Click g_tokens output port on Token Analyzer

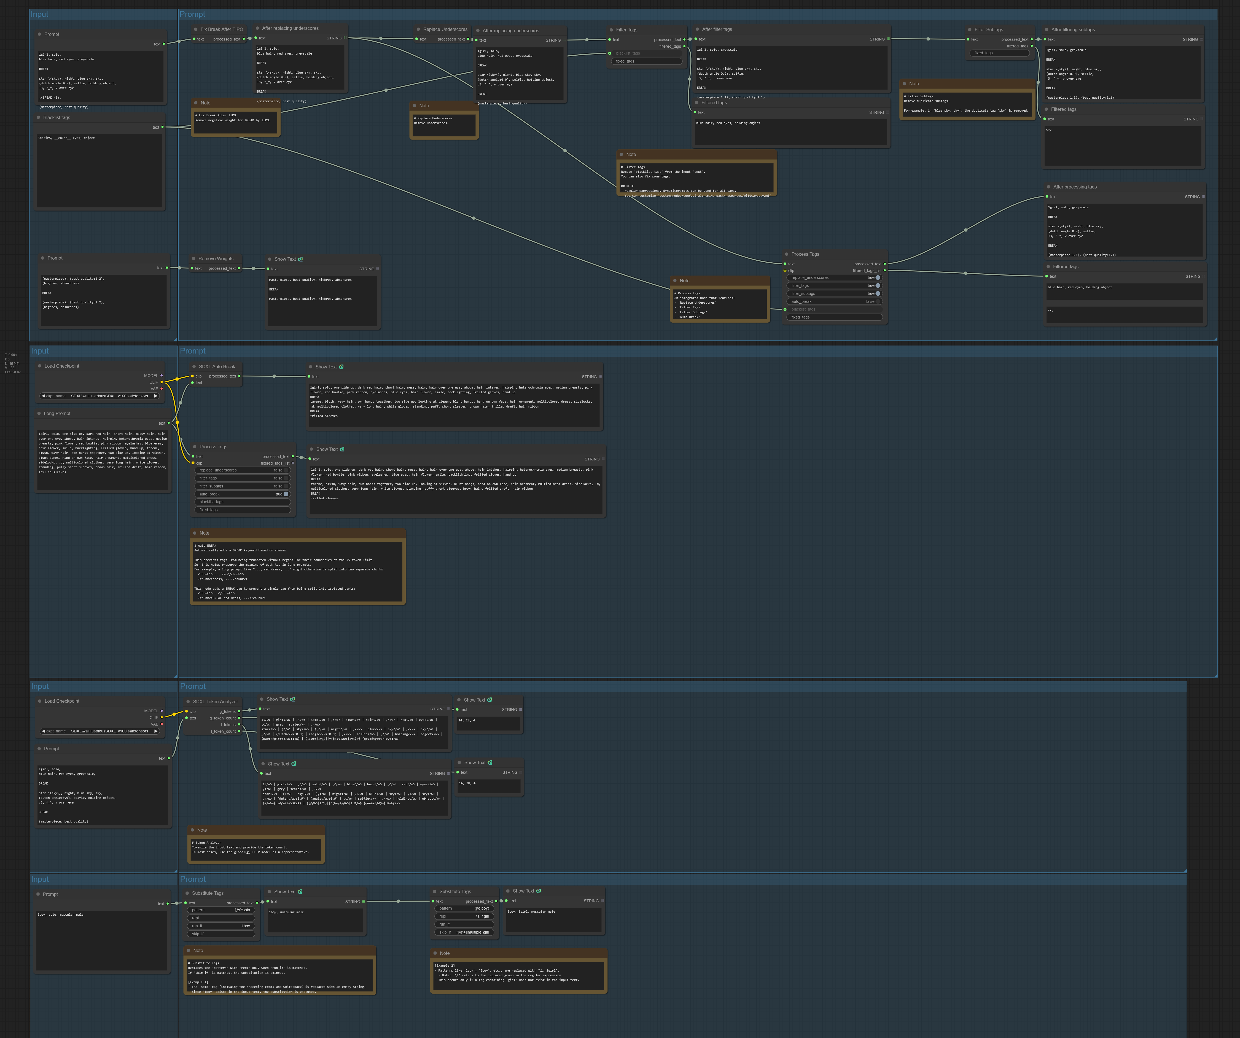pyautogui.click(x=239, y=711)
